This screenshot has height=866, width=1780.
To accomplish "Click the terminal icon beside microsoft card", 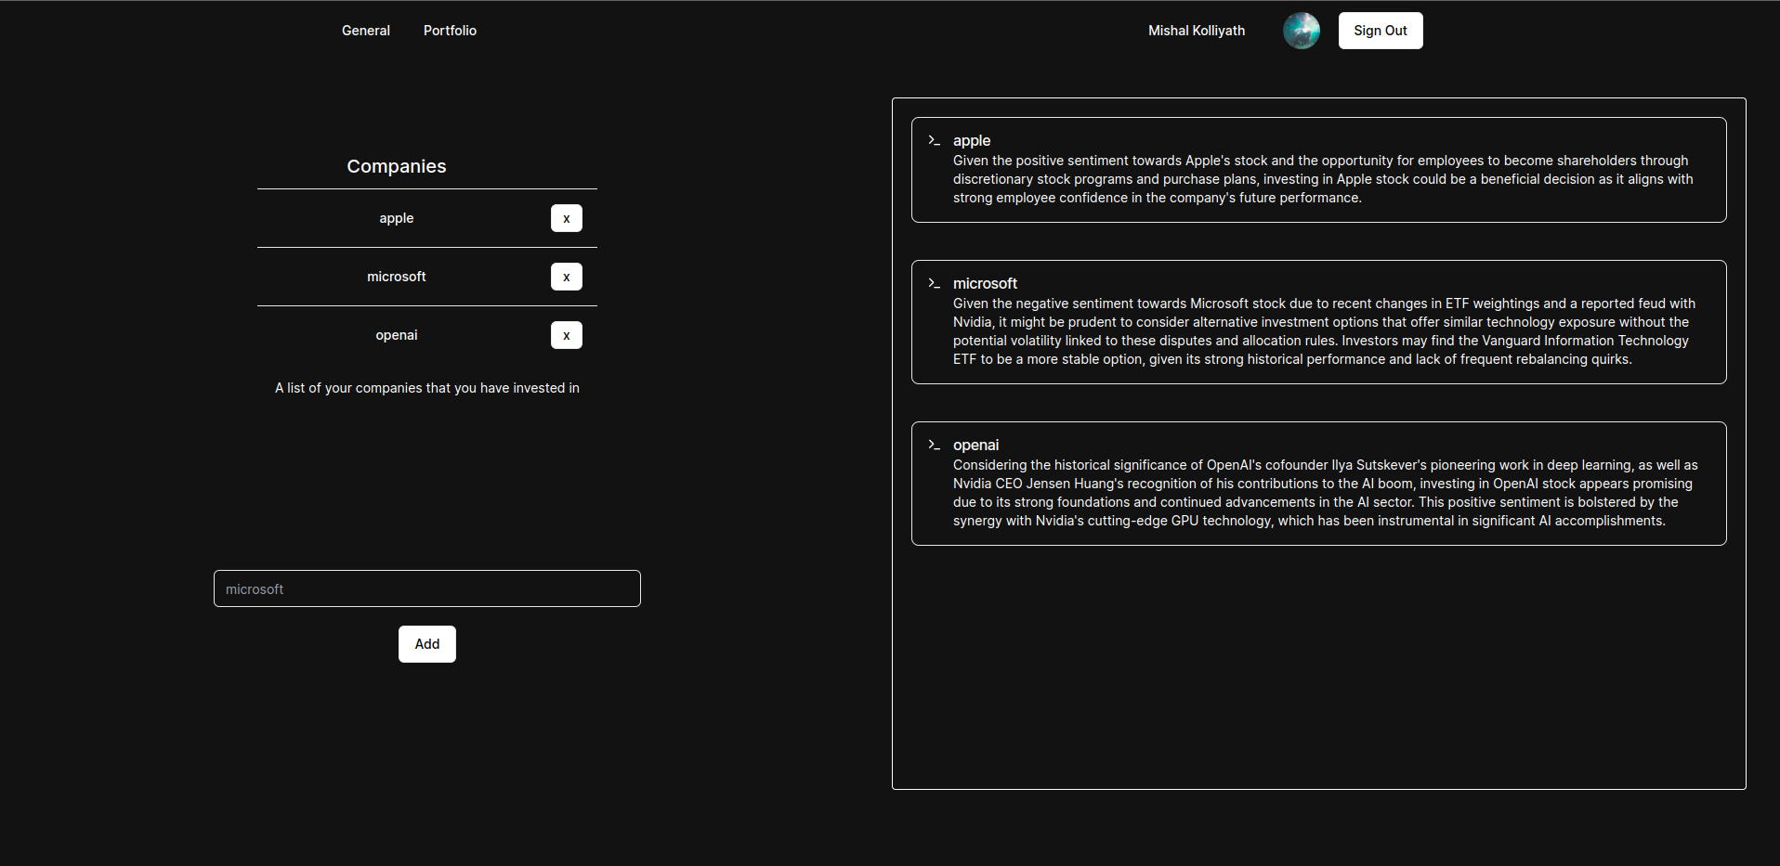I will coord(934,283).
